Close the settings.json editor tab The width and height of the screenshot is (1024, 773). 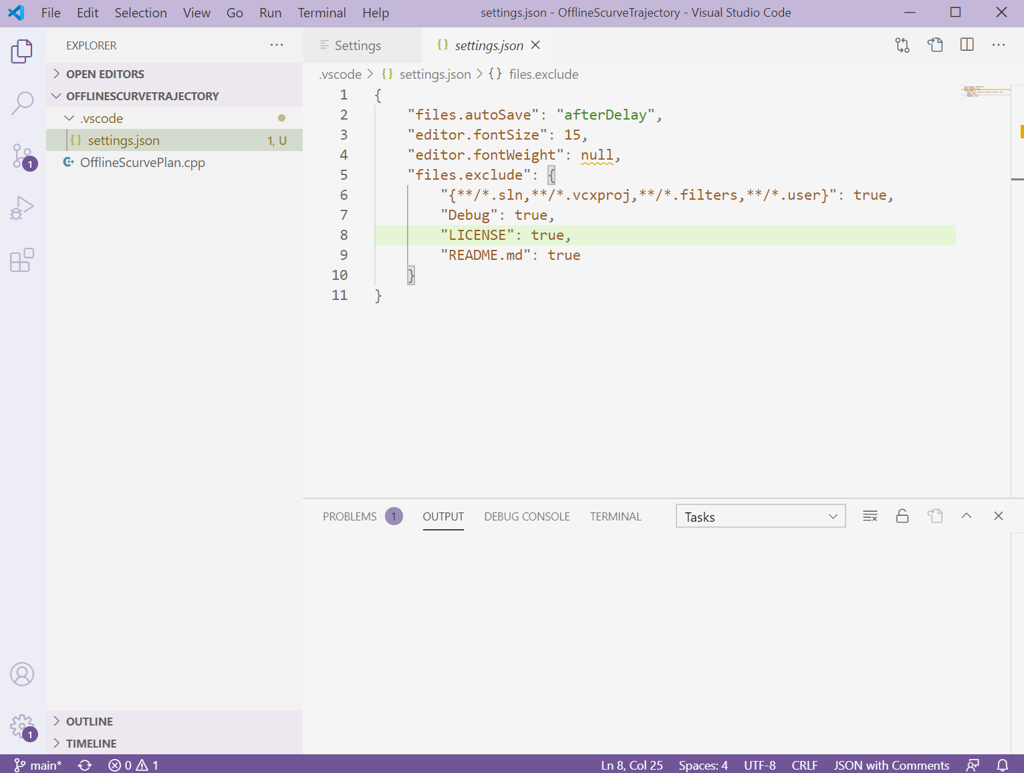(535, 45)
